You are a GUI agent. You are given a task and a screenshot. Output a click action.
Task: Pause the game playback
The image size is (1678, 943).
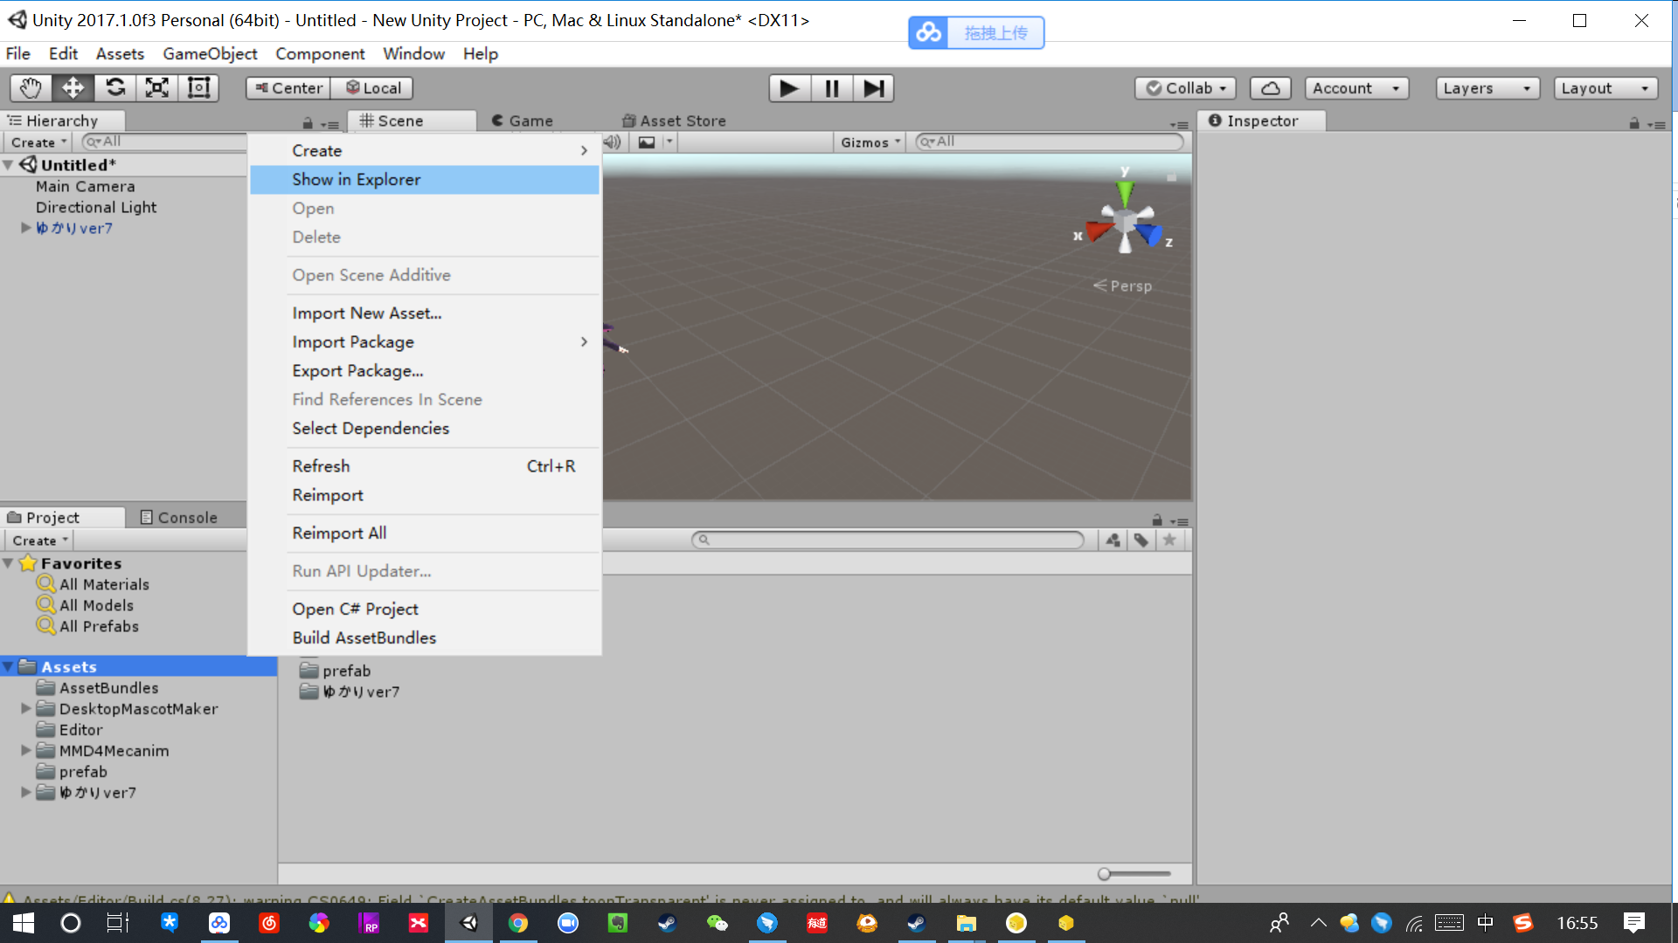[x=831, y=88]
